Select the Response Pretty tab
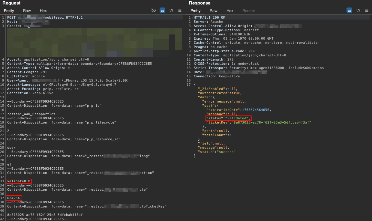Viewport: 372px width, 221px height. tap(196, 10)
